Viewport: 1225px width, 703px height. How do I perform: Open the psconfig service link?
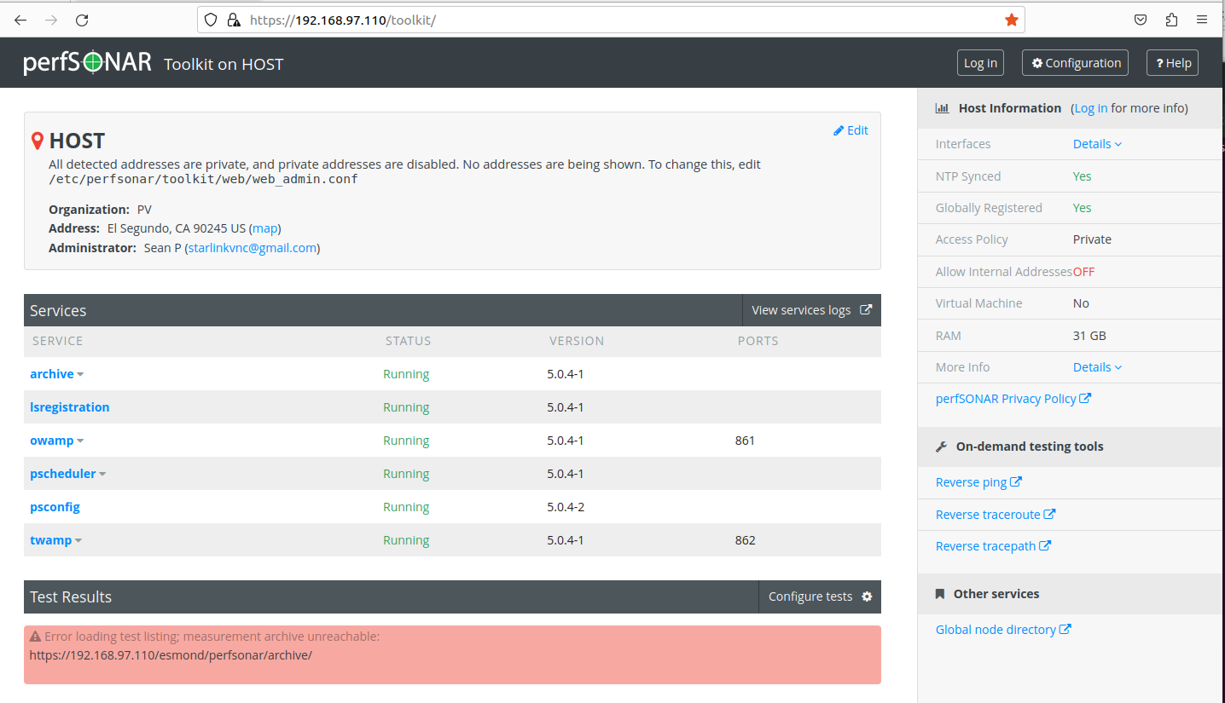click(55, 507)
